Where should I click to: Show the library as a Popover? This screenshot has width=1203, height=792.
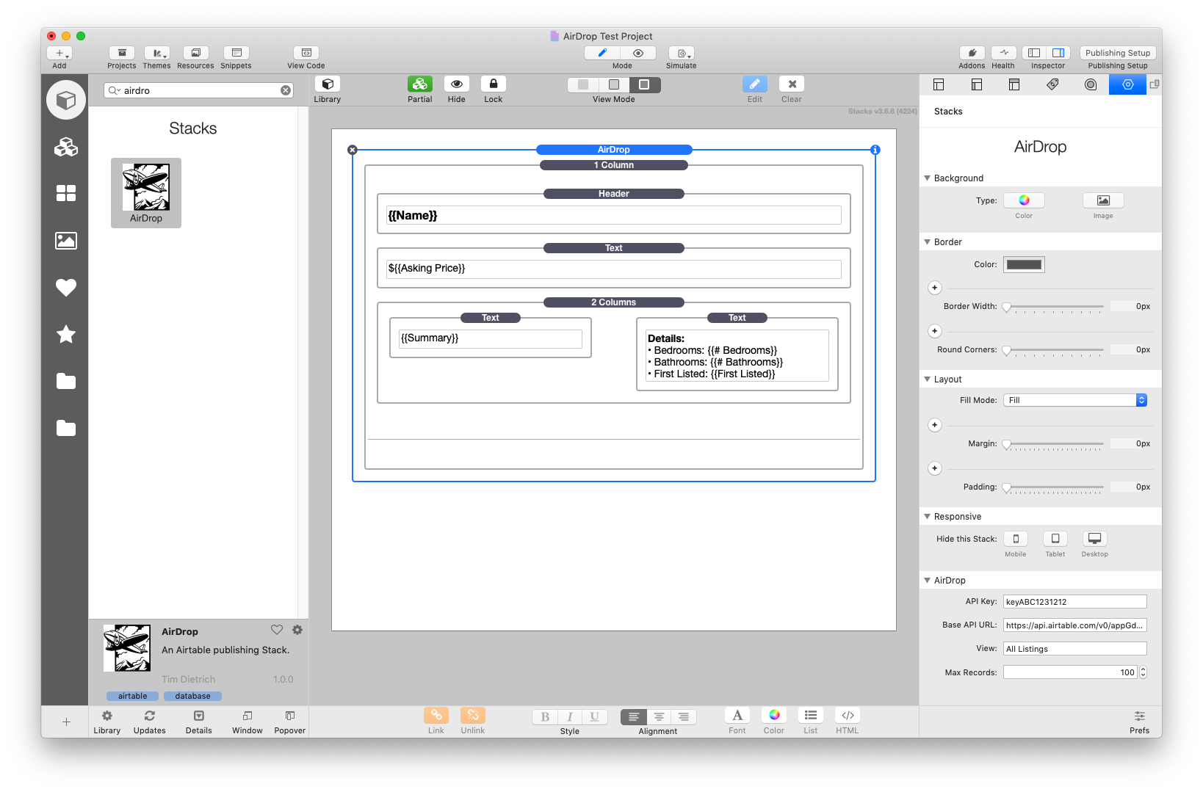[x=290, y=716]
